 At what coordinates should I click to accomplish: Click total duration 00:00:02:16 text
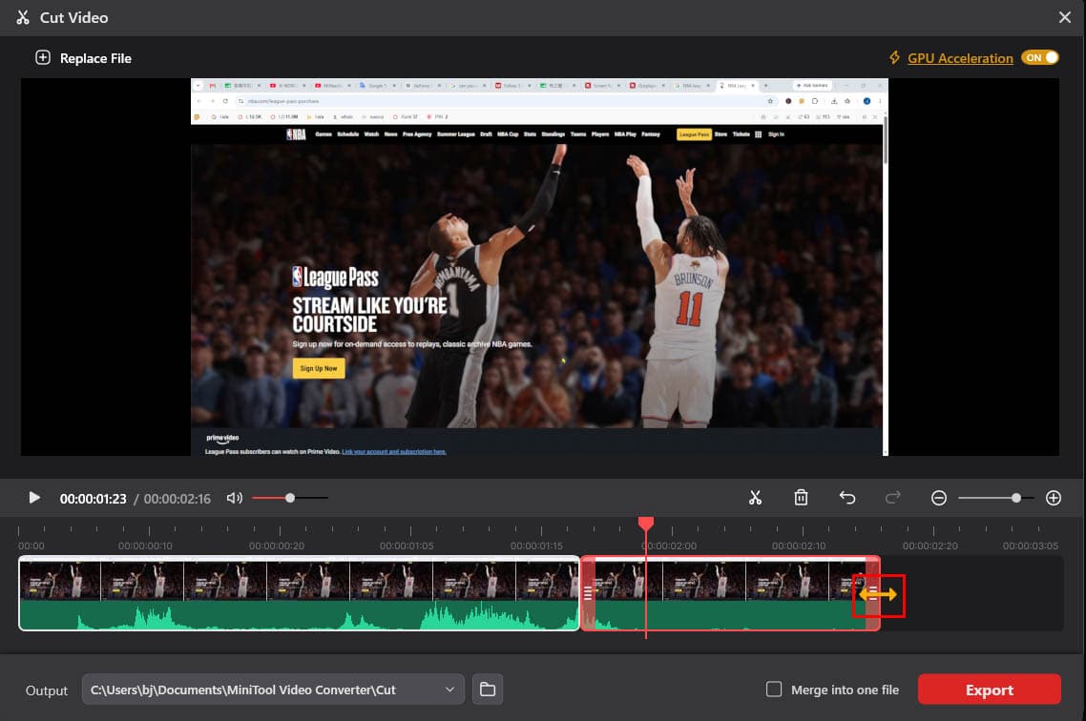pyautogui.click(x=178, y=498)
